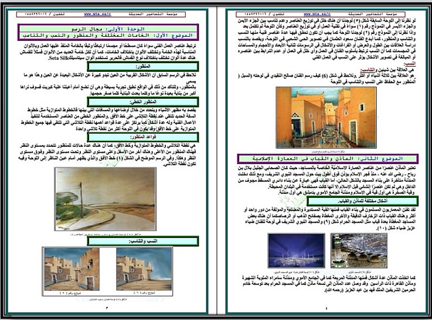Open the www.mta.sa link on page ٣

tap(97, 14)
